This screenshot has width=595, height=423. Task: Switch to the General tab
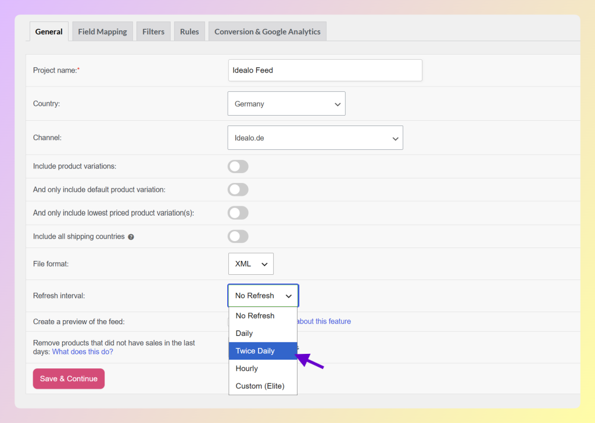pos(49,31)
